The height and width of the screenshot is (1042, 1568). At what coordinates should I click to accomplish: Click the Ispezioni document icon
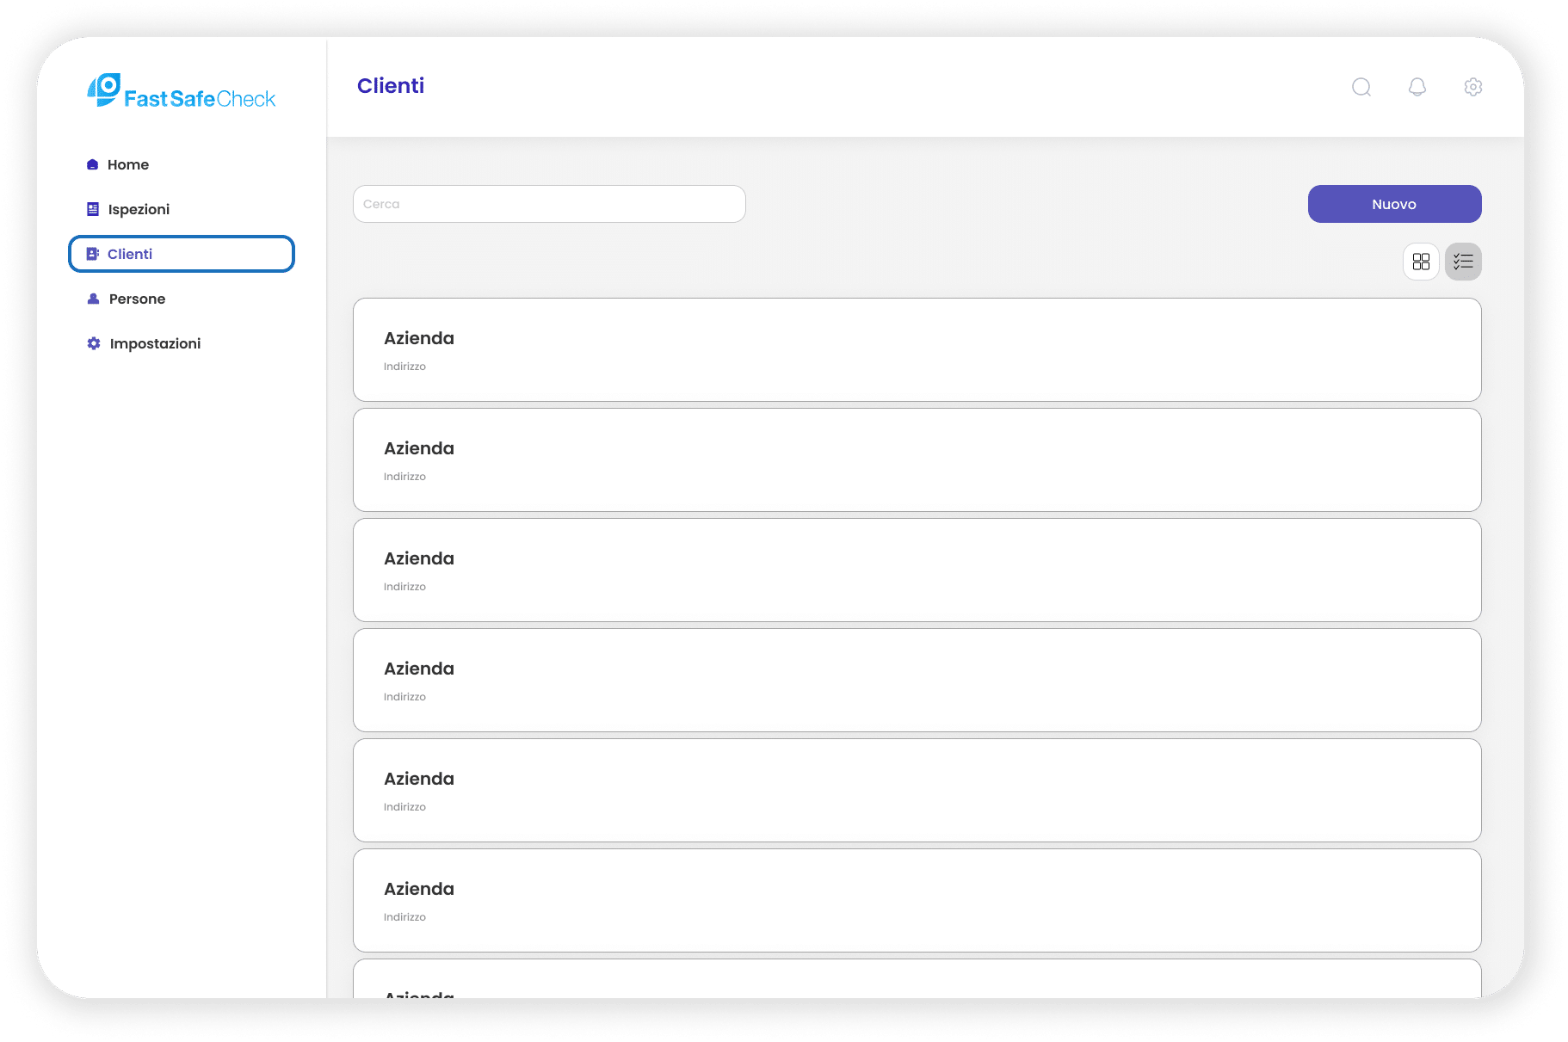[x=93, y=209]
